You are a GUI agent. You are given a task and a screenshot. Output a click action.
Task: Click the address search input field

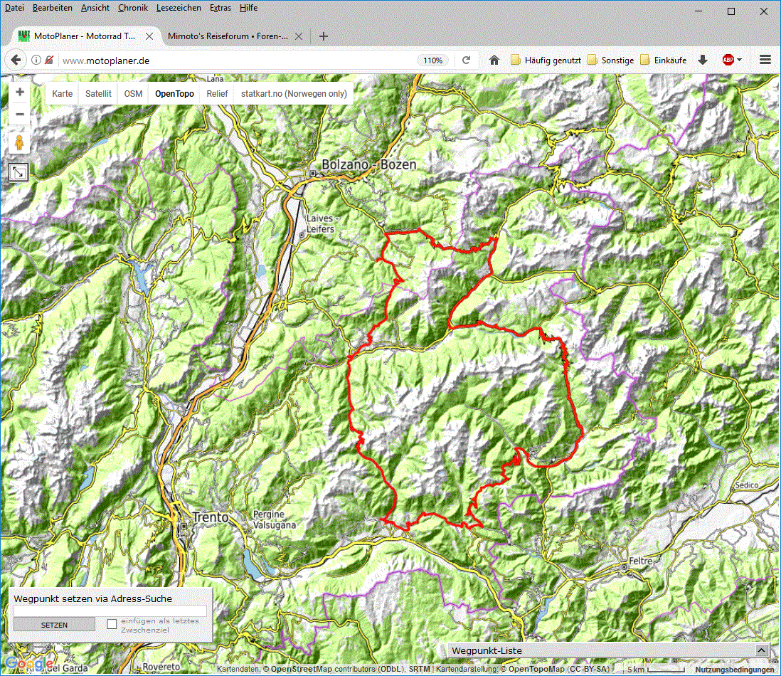click(x=110, y=611)
